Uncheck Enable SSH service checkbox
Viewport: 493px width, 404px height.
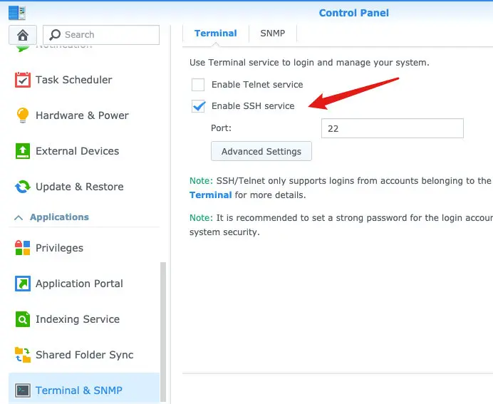pos(198,106)
